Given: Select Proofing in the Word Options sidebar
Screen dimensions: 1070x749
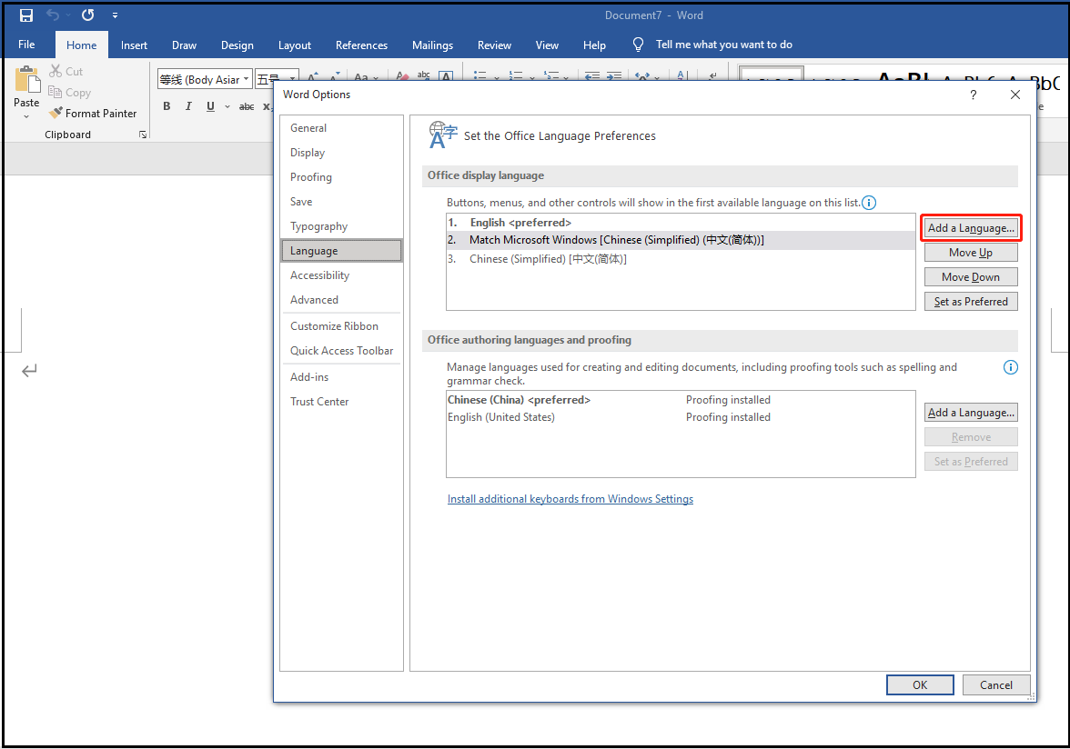Looking at the screenshot, I should 309,177.
